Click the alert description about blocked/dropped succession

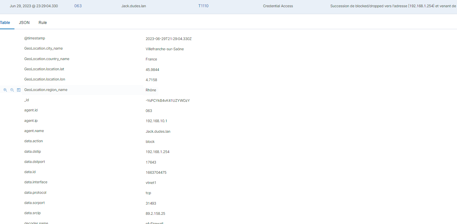point(393,6)
